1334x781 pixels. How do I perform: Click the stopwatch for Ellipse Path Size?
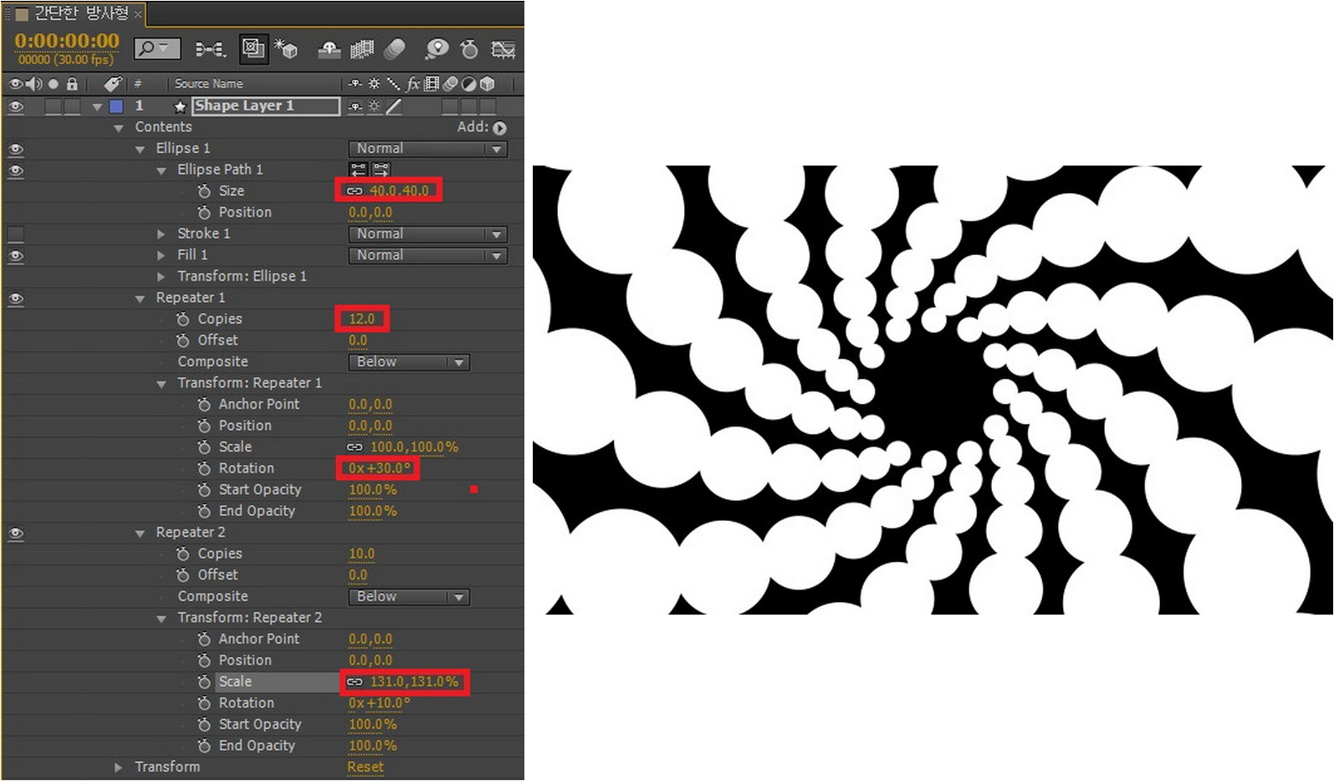pos(204,191)
